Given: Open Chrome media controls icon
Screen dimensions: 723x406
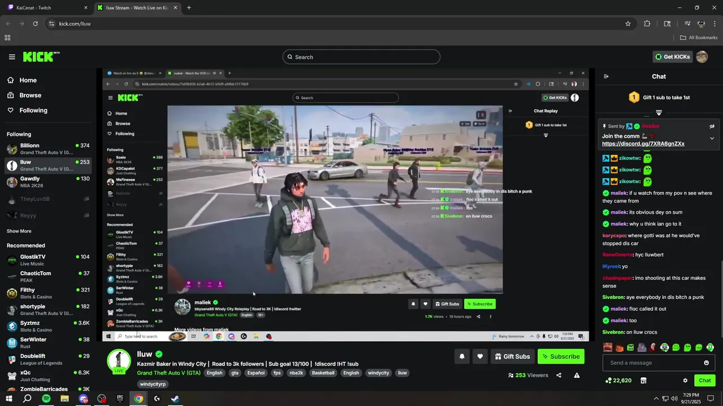Looking at the screenshot, I should (687, 24).
